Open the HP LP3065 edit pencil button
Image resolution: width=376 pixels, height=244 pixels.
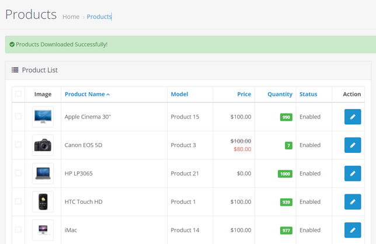(353, 173)
